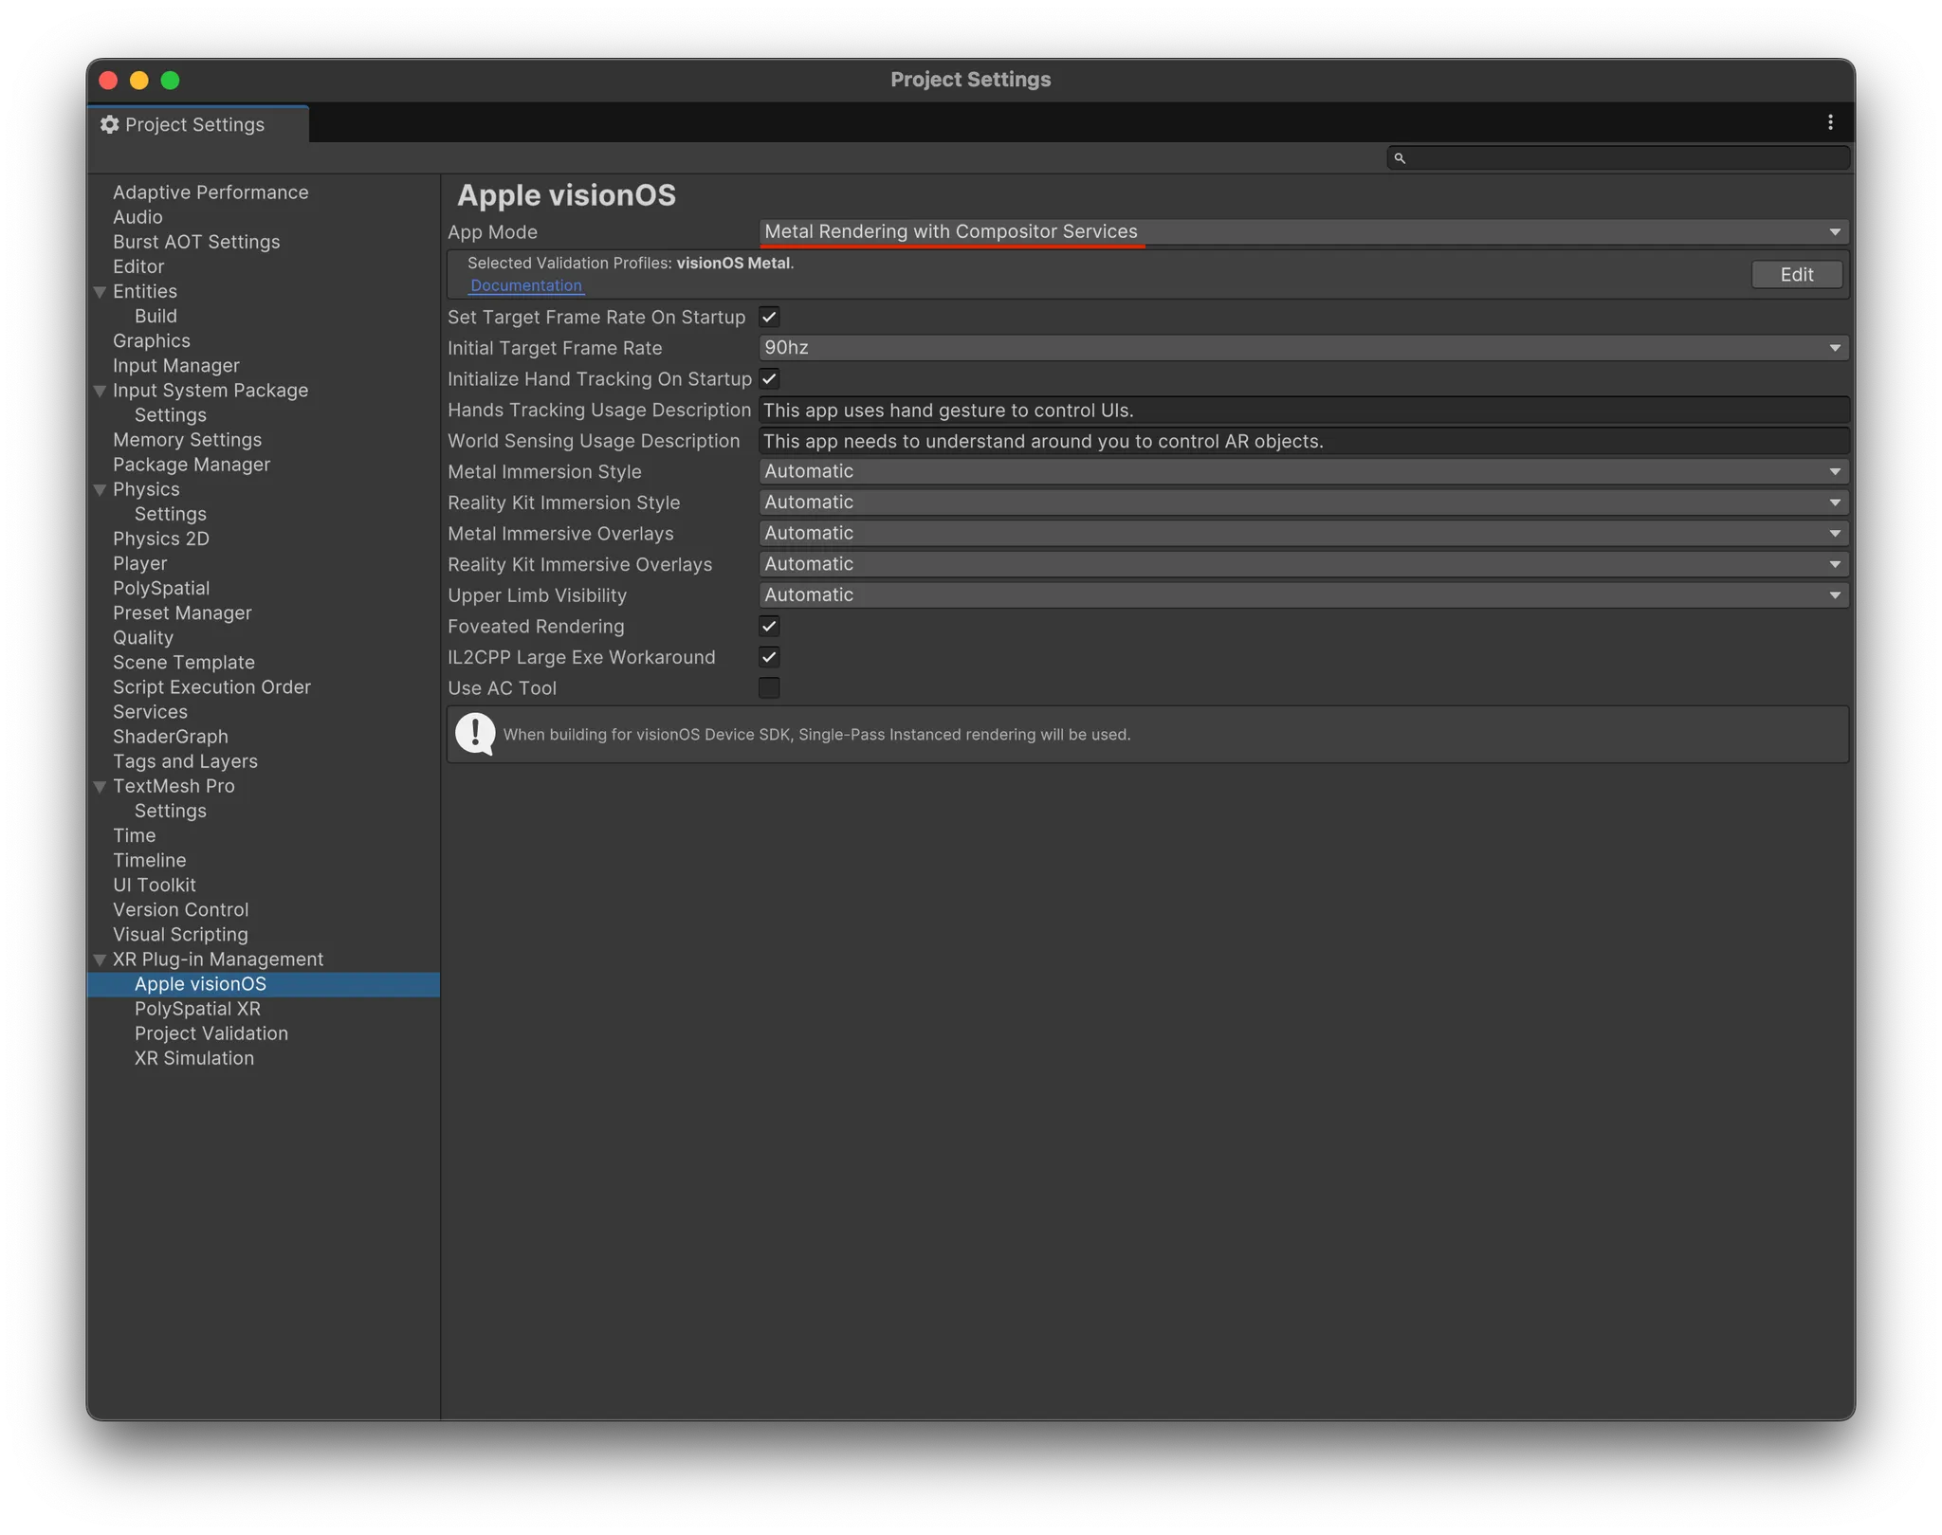This screenshot has width=1942, height=1535.
Task: Select the Editor category
Action: click(x=138, y=267)
